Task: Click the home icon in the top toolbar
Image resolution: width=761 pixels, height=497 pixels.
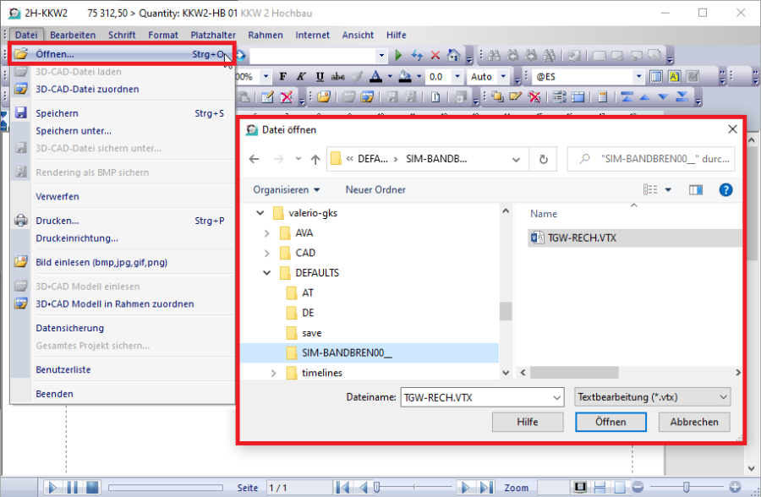Action: [453, 56]
